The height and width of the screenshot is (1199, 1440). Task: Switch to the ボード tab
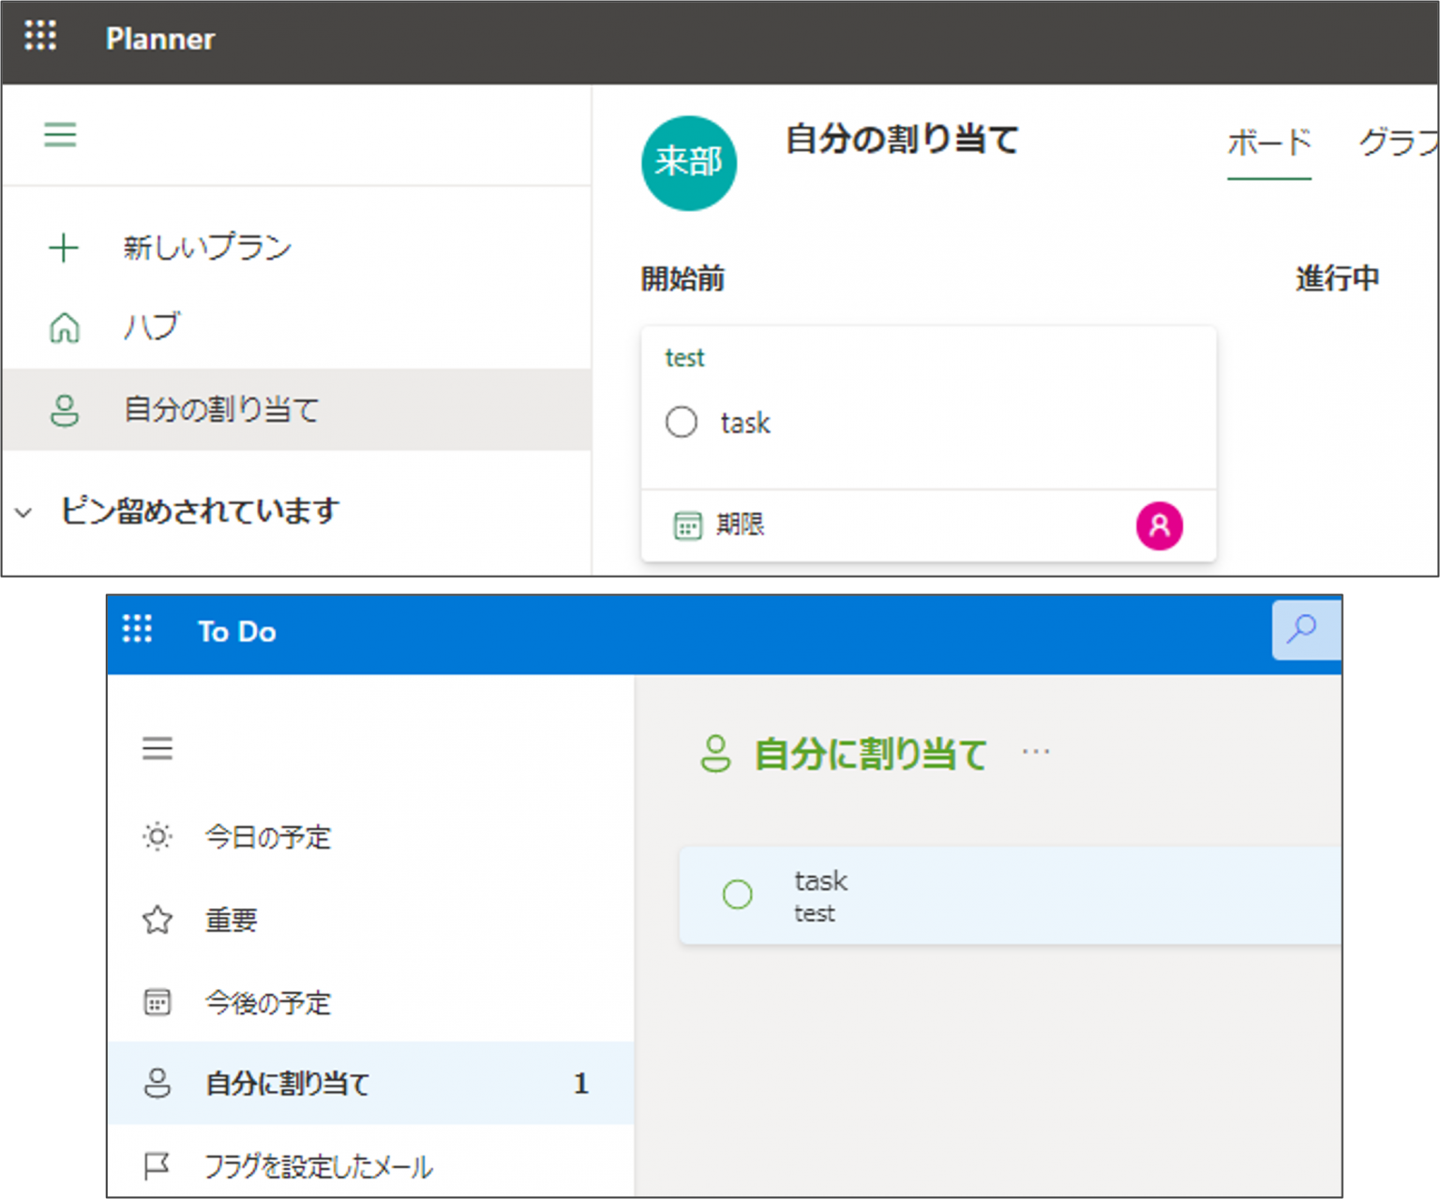(1269, 142)
